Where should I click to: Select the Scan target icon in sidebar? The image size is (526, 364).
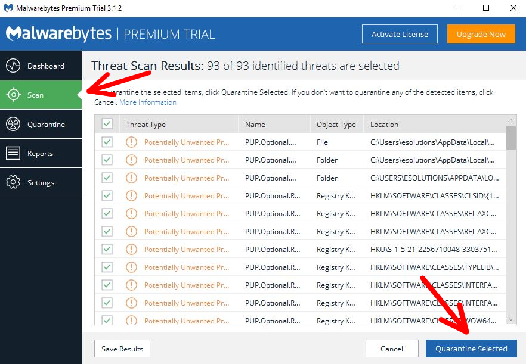pyautogui.click(x=13, y=95)
